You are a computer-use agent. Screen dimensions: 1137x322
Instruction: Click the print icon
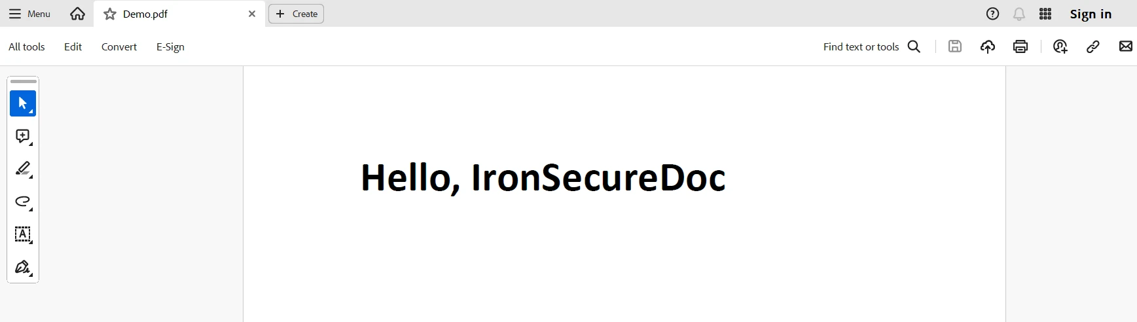coord(1020,46)
